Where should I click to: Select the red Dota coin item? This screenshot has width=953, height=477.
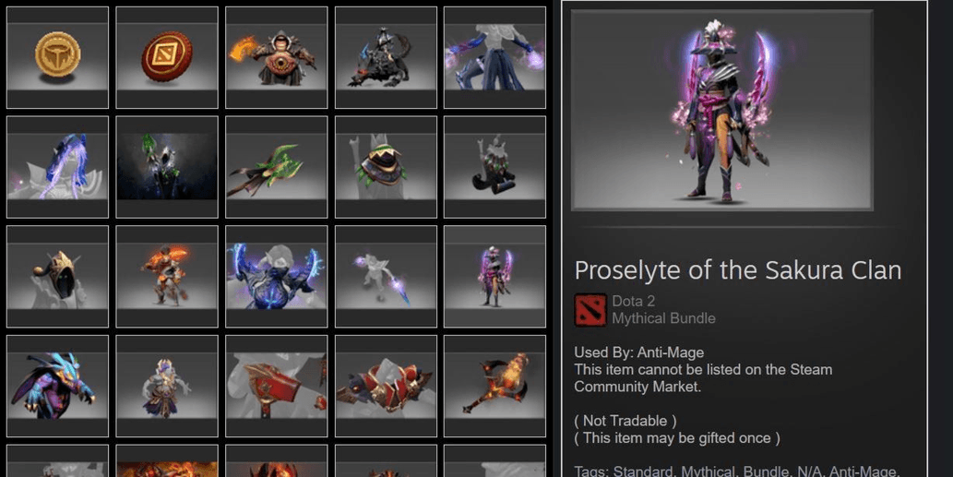point(167,57)
